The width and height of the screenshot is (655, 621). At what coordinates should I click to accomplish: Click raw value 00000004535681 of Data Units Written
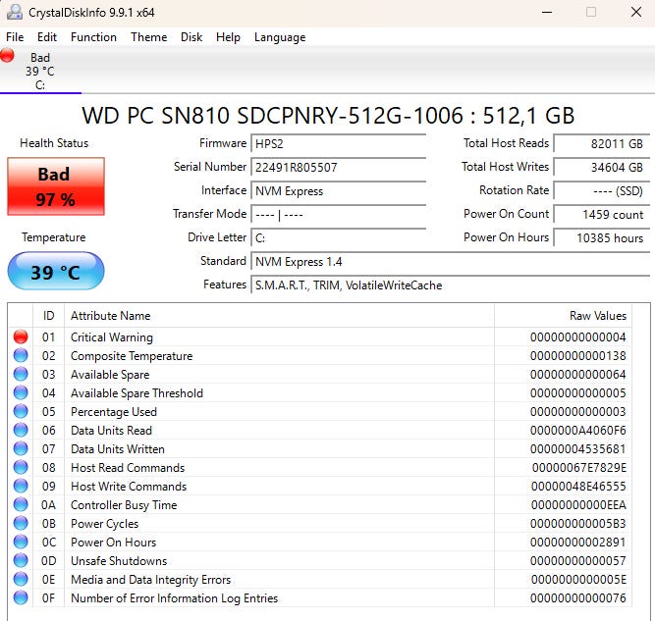click(578, 449)
